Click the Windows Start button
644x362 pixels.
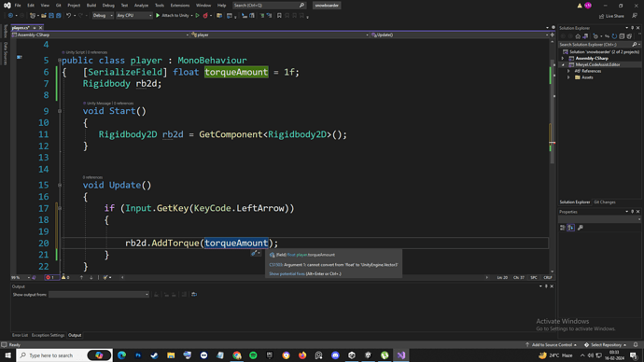tap(7, 355)
